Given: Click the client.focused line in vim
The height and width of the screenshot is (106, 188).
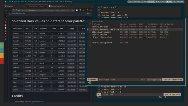Looking at the screenshot, I should pos(135,27).
